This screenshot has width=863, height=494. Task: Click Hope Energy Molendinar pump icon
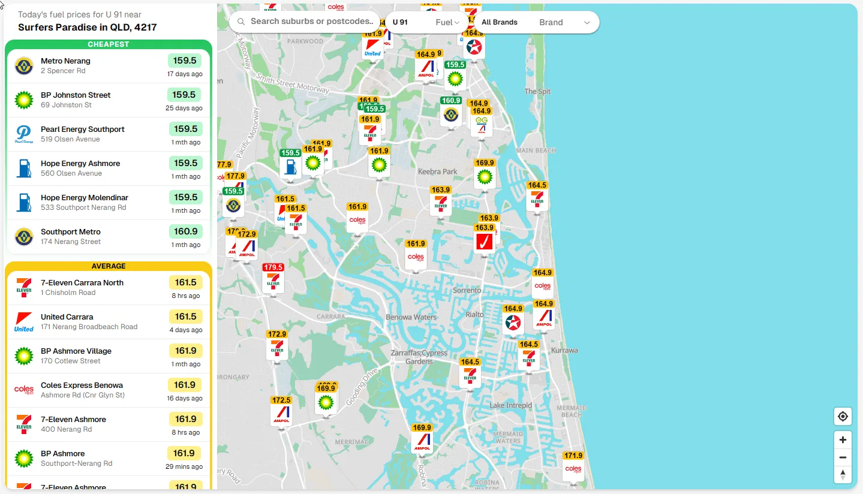(x=24, y=203)
